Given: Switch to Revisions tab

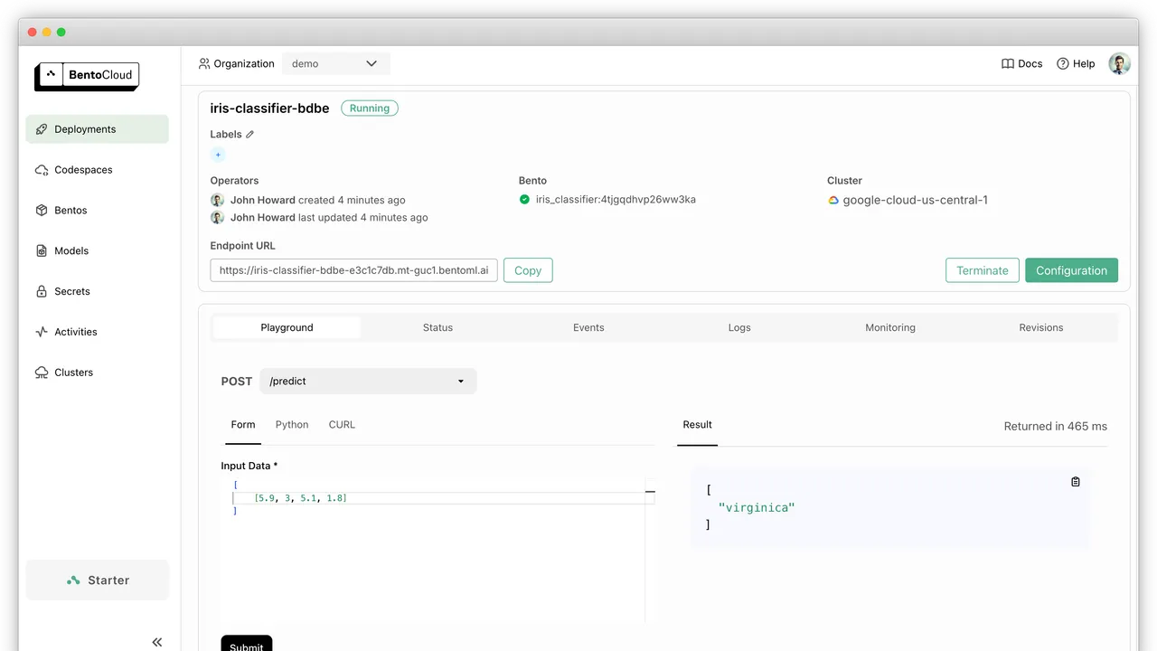Looking at the screenshot, I should pyautogui.click(x=1041, y=327).
